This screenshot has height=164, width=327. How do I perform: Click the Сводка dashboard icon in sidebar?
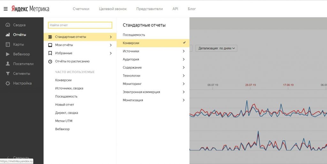[8, 25]
